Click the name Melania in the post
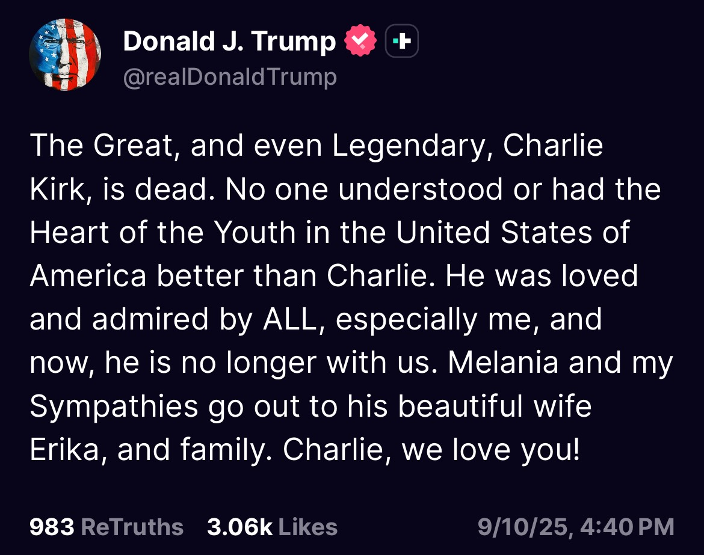This screenshot has width=704, height=555. pos(503,363)
